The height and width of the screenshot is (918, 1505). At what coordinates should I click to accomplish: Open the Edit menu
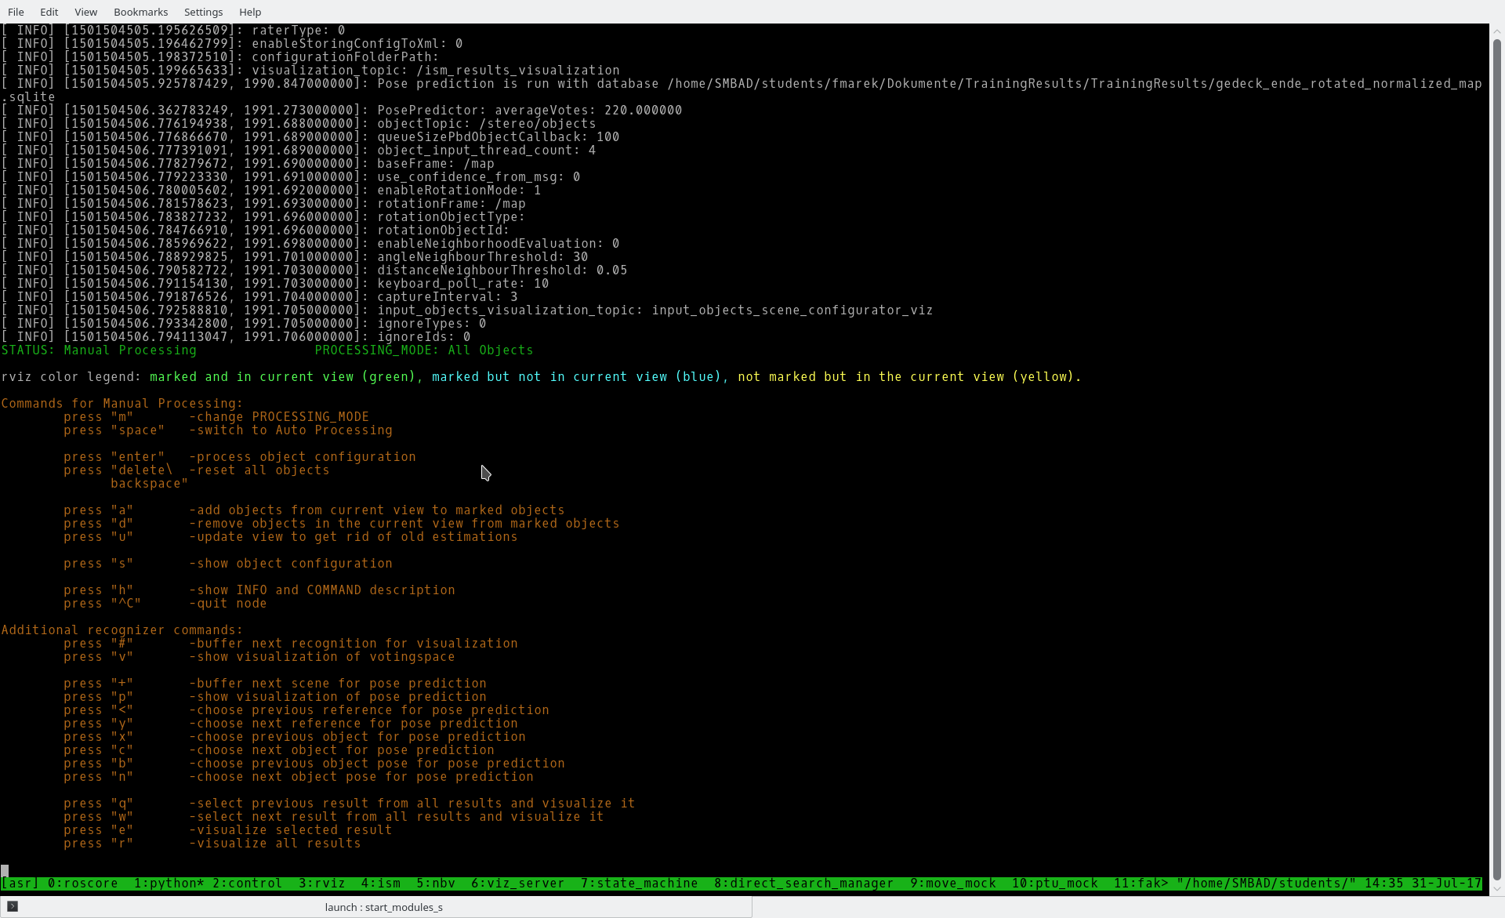click(x=49, y=12)
